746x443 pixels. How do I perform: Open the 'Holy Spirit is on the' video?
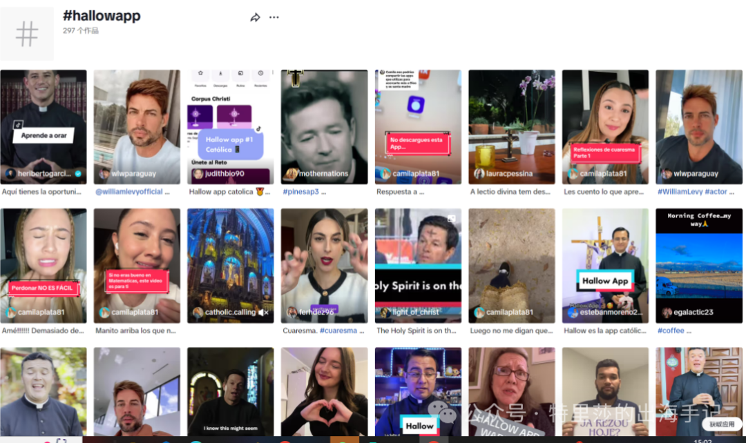click(418, 266)
